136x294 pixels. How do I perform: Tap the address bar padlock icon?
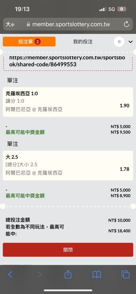coord(28,24)
